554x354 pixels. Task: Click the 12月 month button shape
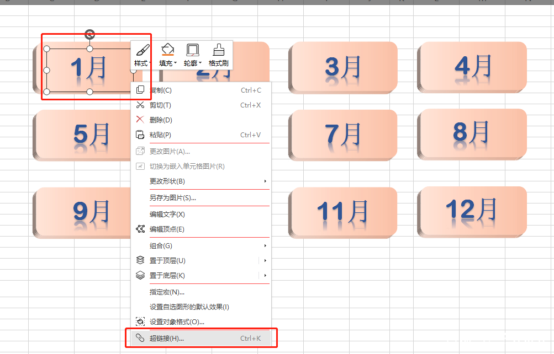pyautogui.click(x=472, y=212)
